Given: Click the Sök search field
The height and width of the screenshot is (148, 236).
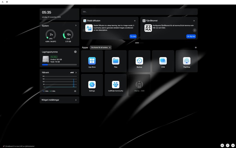Looking at the screenshot, I should pyautogui.click(x=139, y=12).
